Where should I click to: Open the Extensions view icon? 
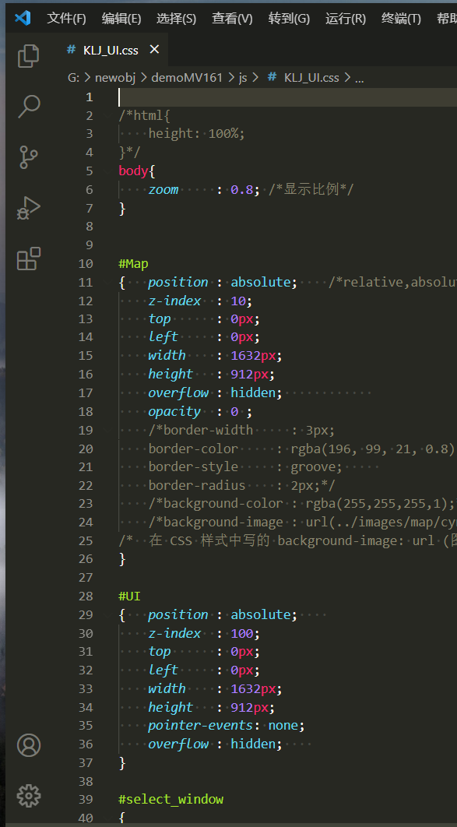(x=29, y=259)
